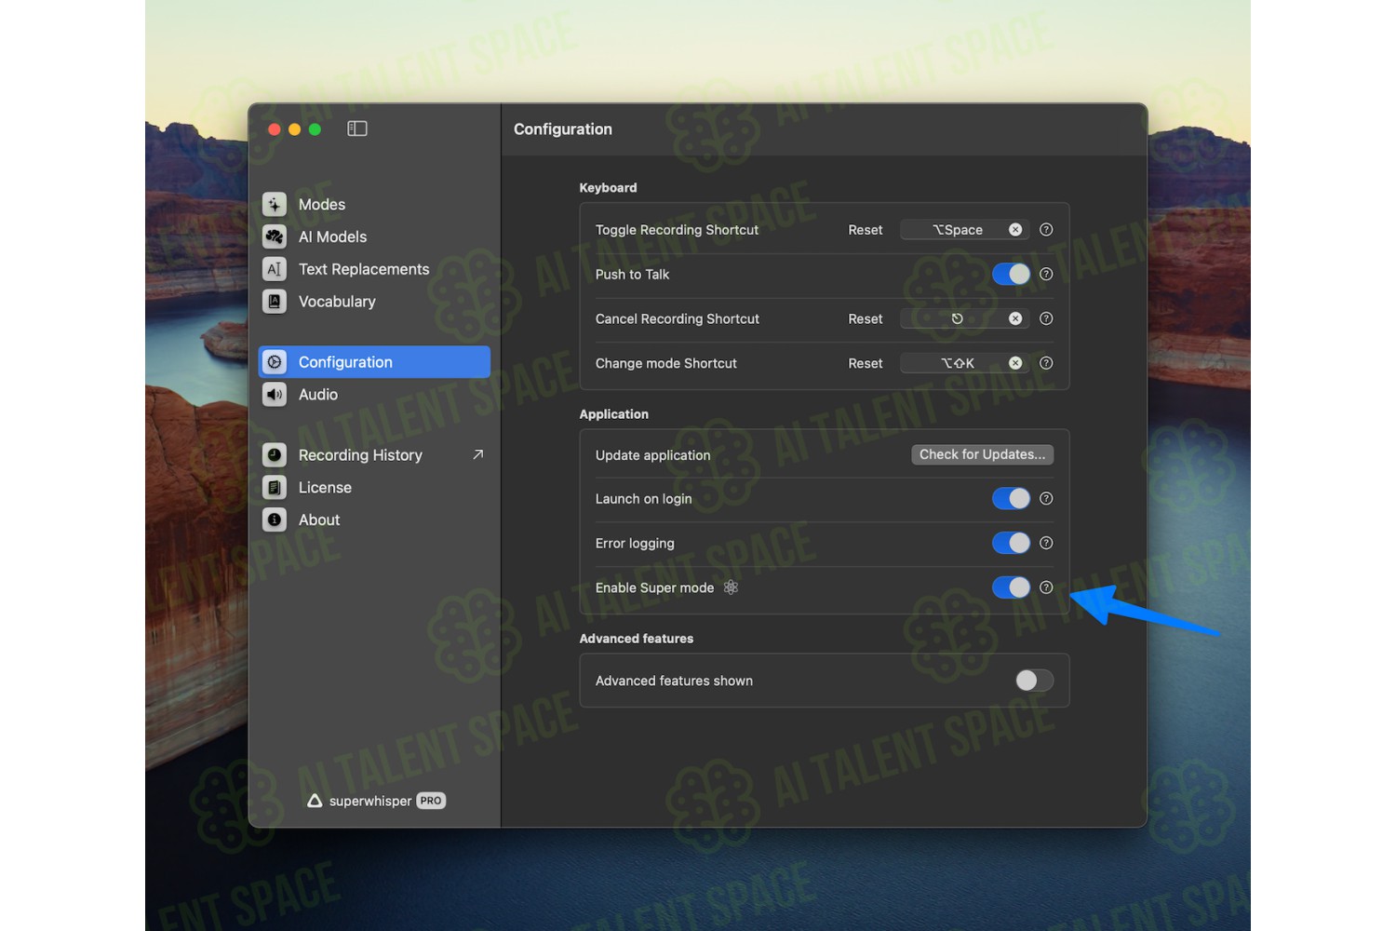Open the License page

(374, 488)
